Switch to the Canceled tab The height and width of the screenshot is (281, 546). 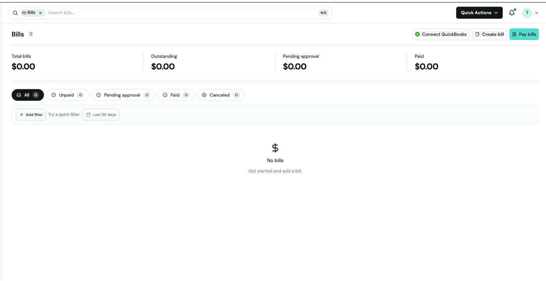221,95
